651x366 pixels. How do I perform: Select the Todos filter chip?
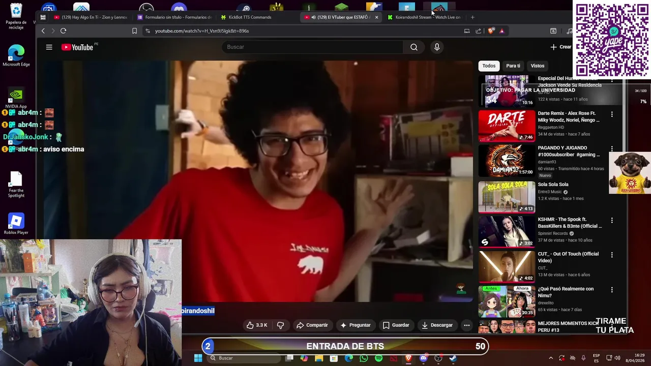click(489, 66)
